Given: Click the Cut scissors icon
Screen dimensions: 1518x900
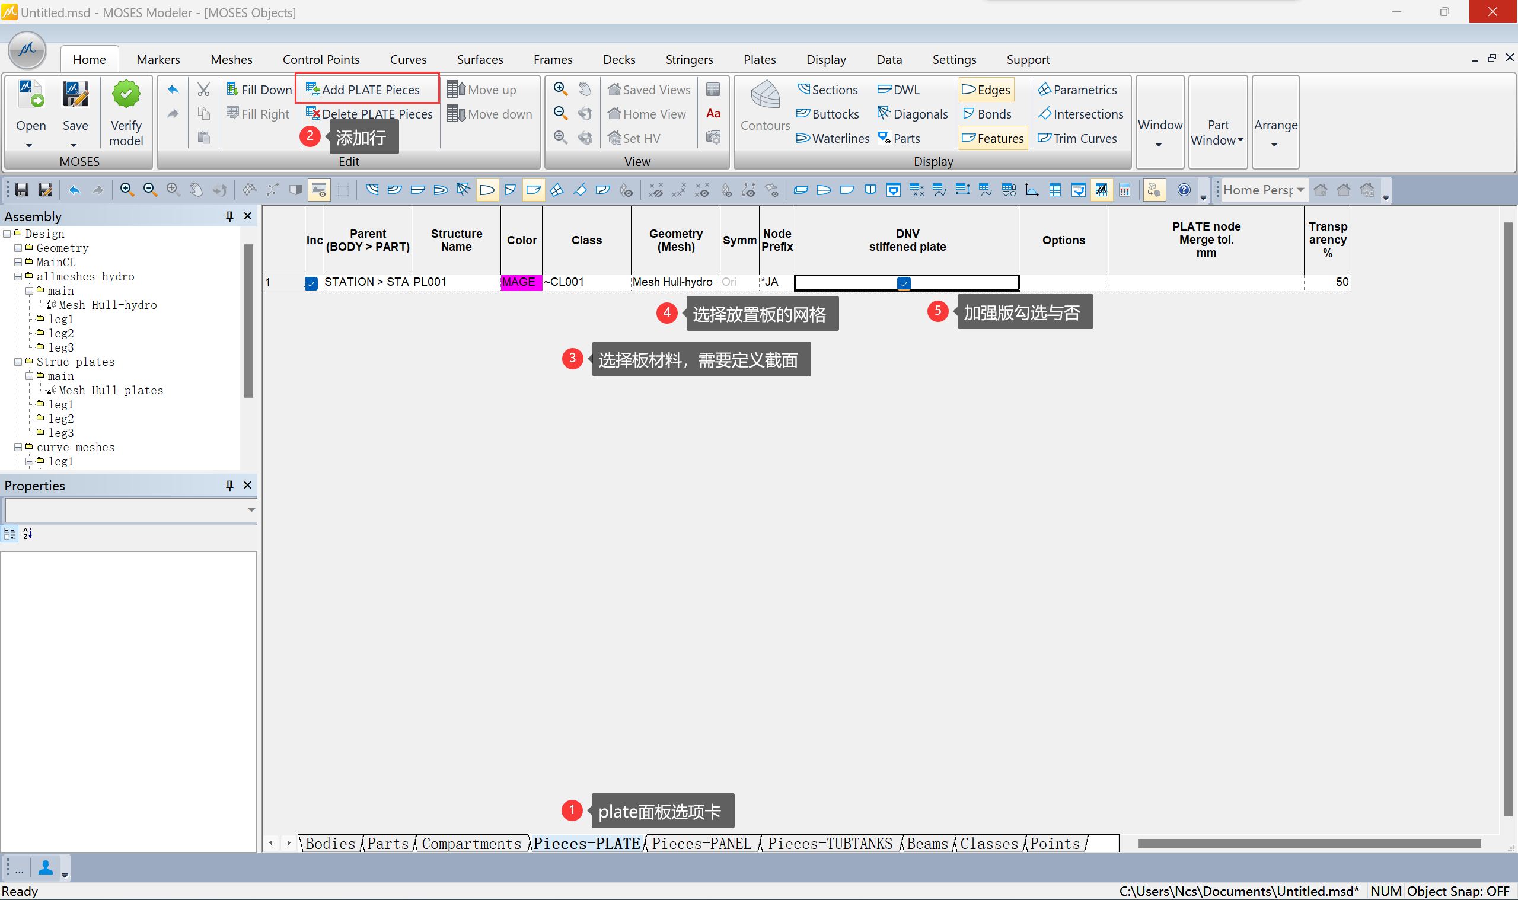Looking at the screenshot, I should click(x=203, y=90).
